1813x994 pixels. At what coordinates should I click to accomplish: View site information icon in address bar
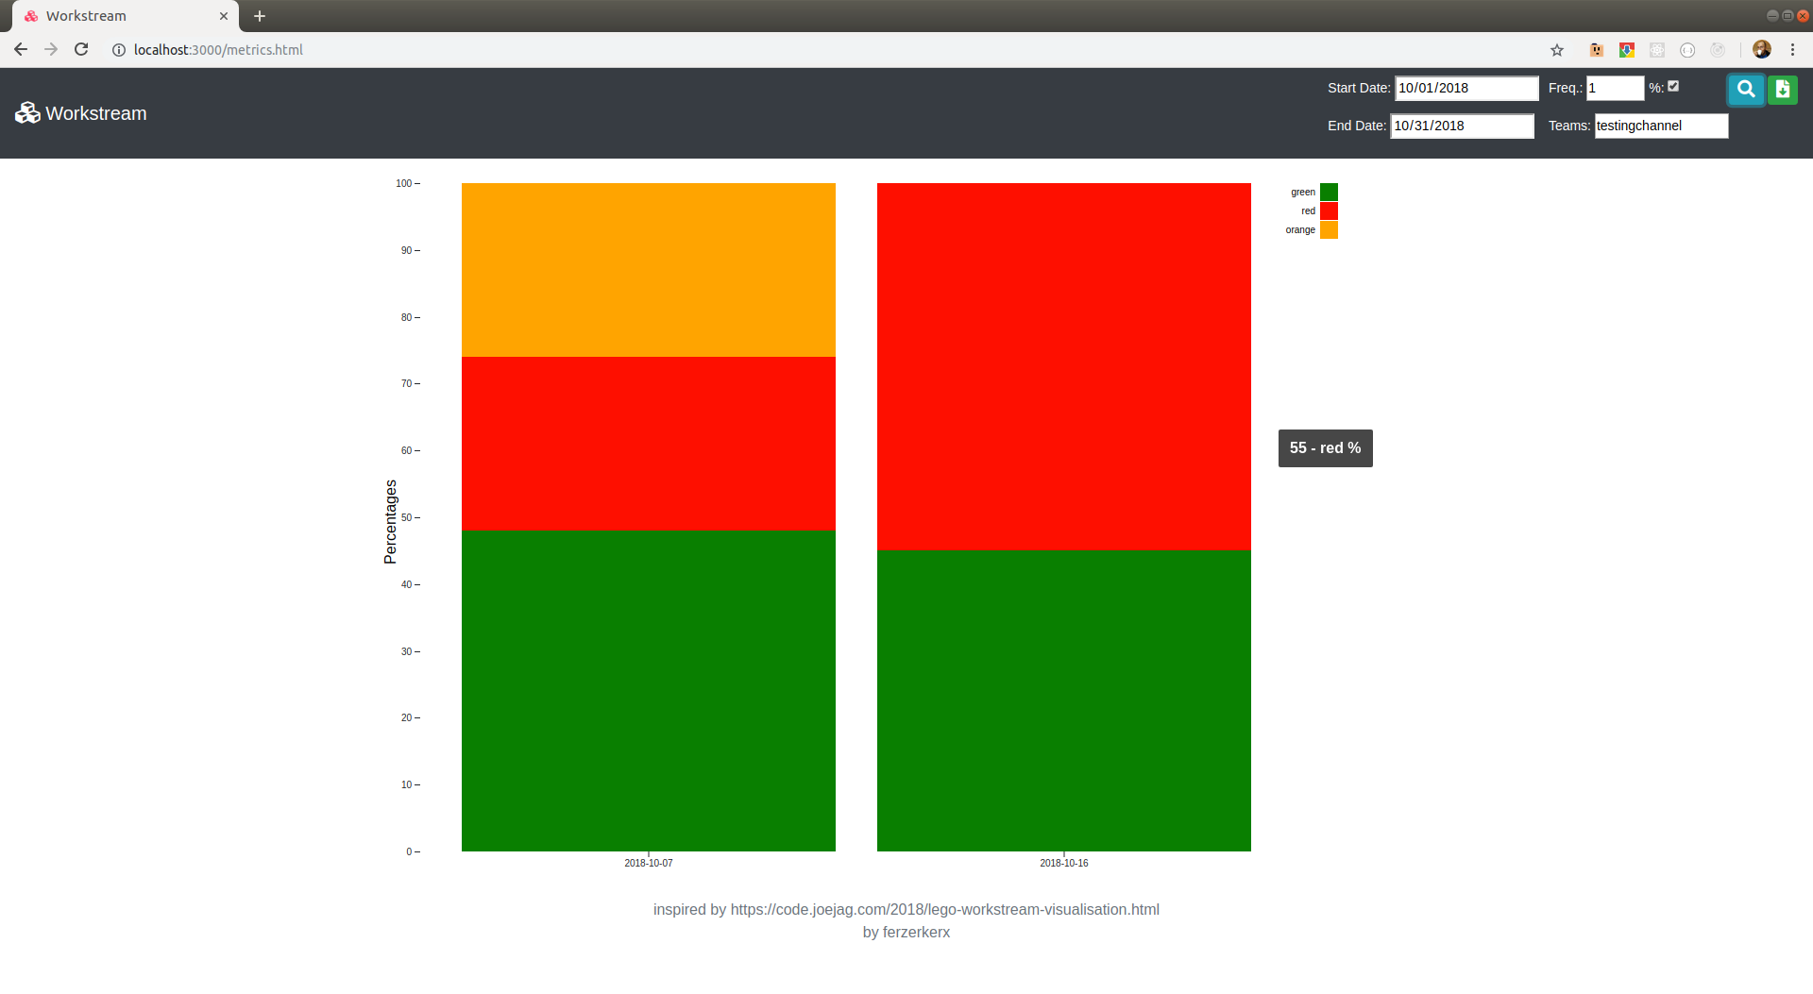[119, 50]
